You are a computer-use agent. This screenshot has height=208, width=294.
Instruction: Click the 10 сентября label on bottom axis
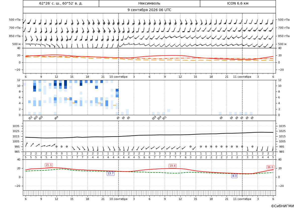tap(118, 199)
